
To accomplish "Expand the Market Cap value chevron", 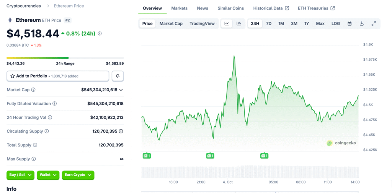I will point(121,90).
